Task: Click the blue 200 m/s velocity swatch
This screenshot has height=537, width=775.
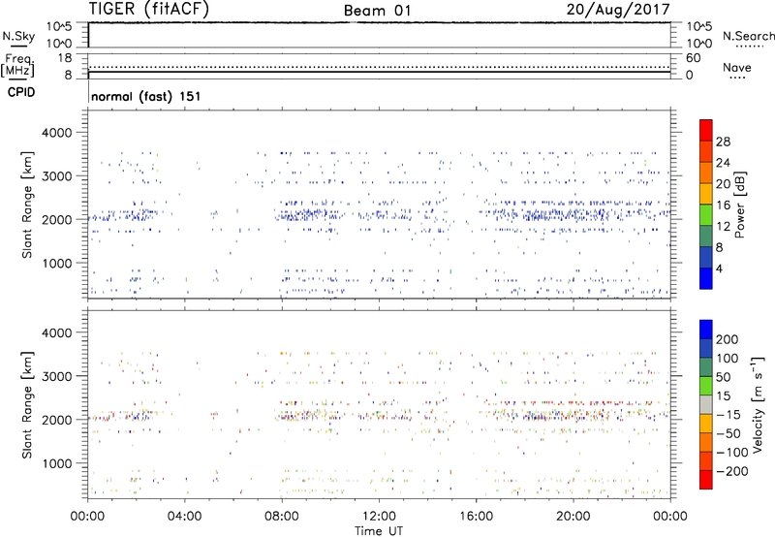Action: (706, 330)
